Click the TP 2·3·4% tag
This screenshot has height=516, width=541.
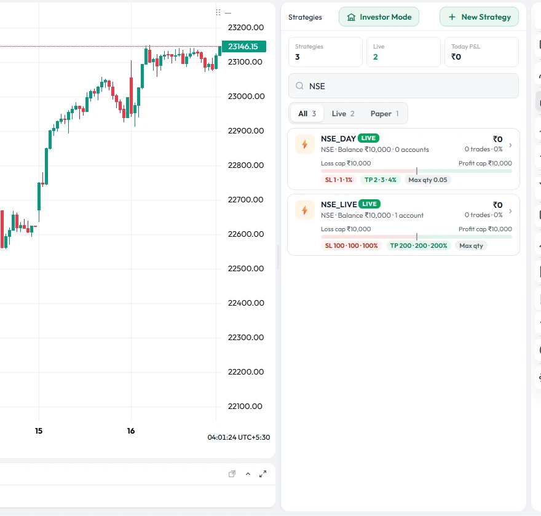point(380,180)
